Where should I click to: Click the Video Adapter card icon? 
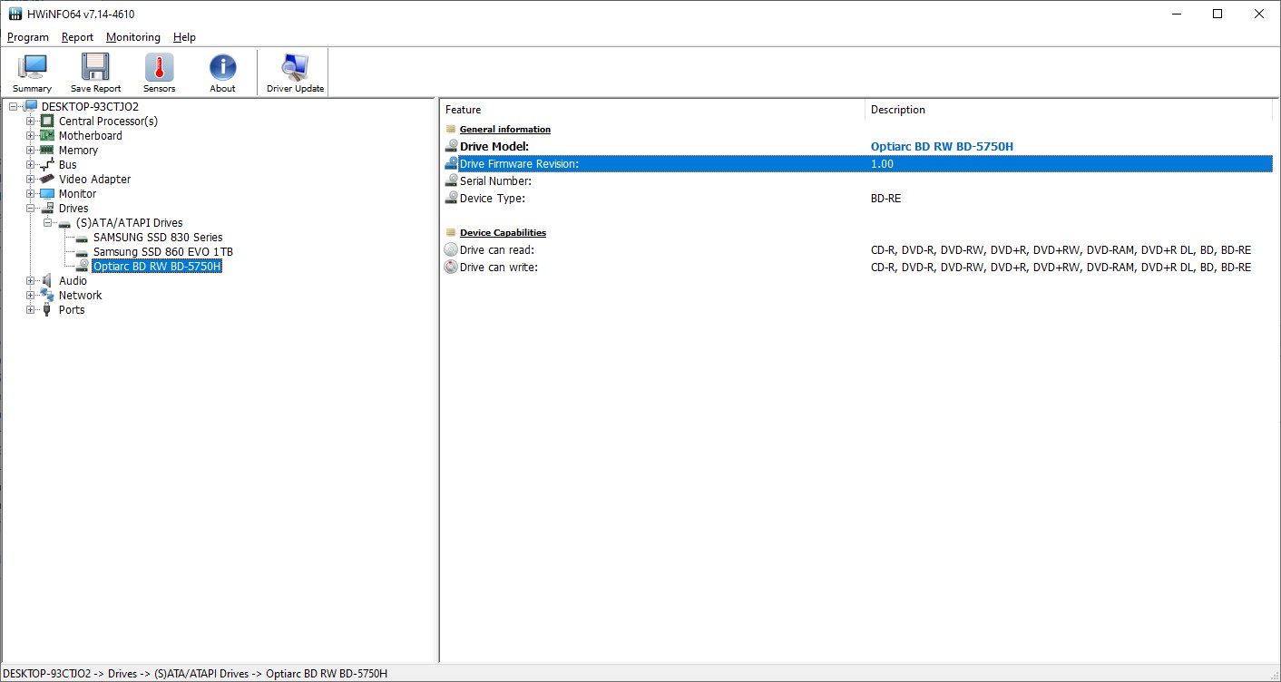click(x=47, y=179)
